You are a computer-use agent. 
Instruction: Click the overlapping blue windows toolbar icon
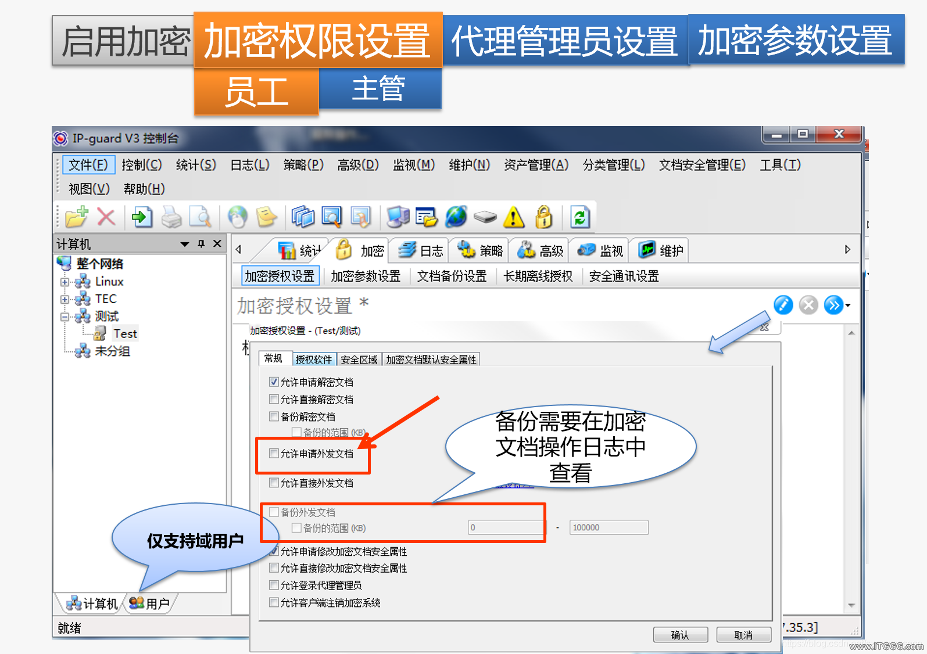coord(303,217)
